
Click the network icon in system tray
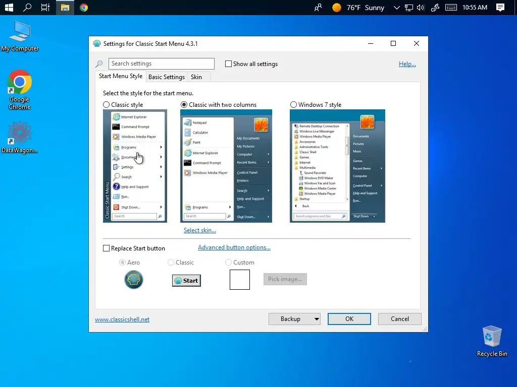click(409, 7)
